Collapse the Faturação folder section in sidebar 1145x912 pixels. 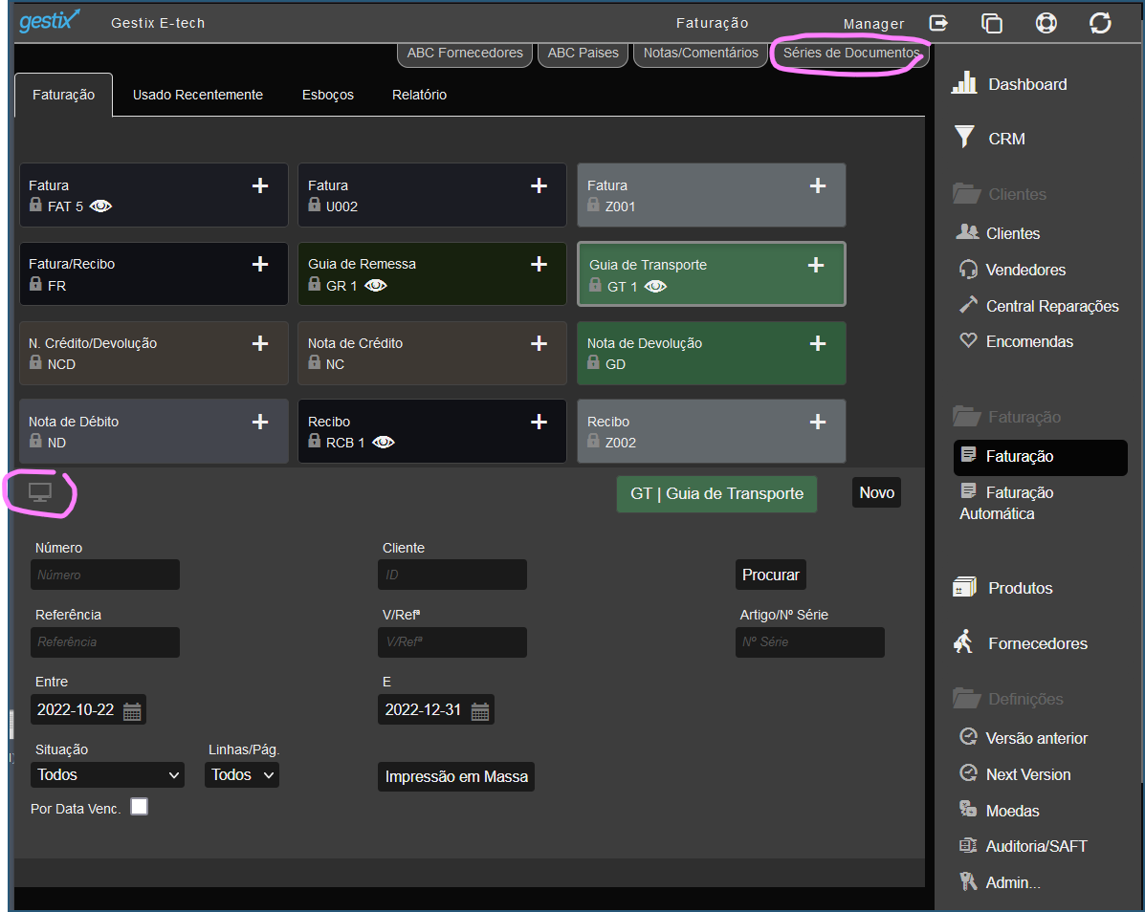pyautogui.click(x=1006, y=417)
